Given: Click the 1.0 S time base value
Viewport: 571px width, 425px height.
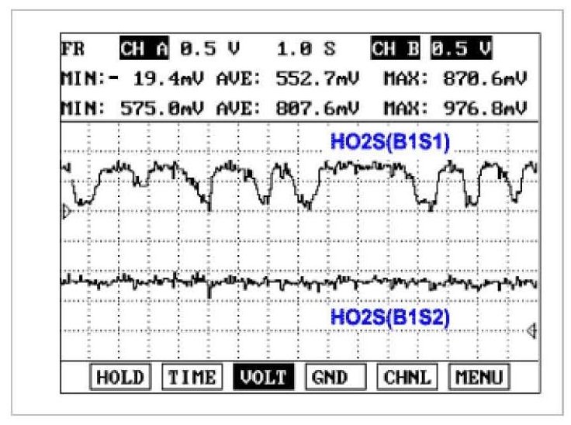Looking at the screenshot, I should point(305,50).
